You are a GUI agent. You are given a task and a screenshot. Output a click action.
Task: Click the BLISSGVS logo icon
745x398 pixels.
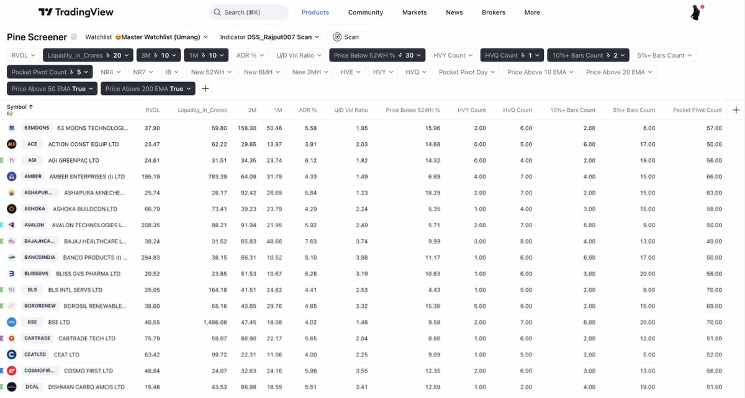[11, 273]
